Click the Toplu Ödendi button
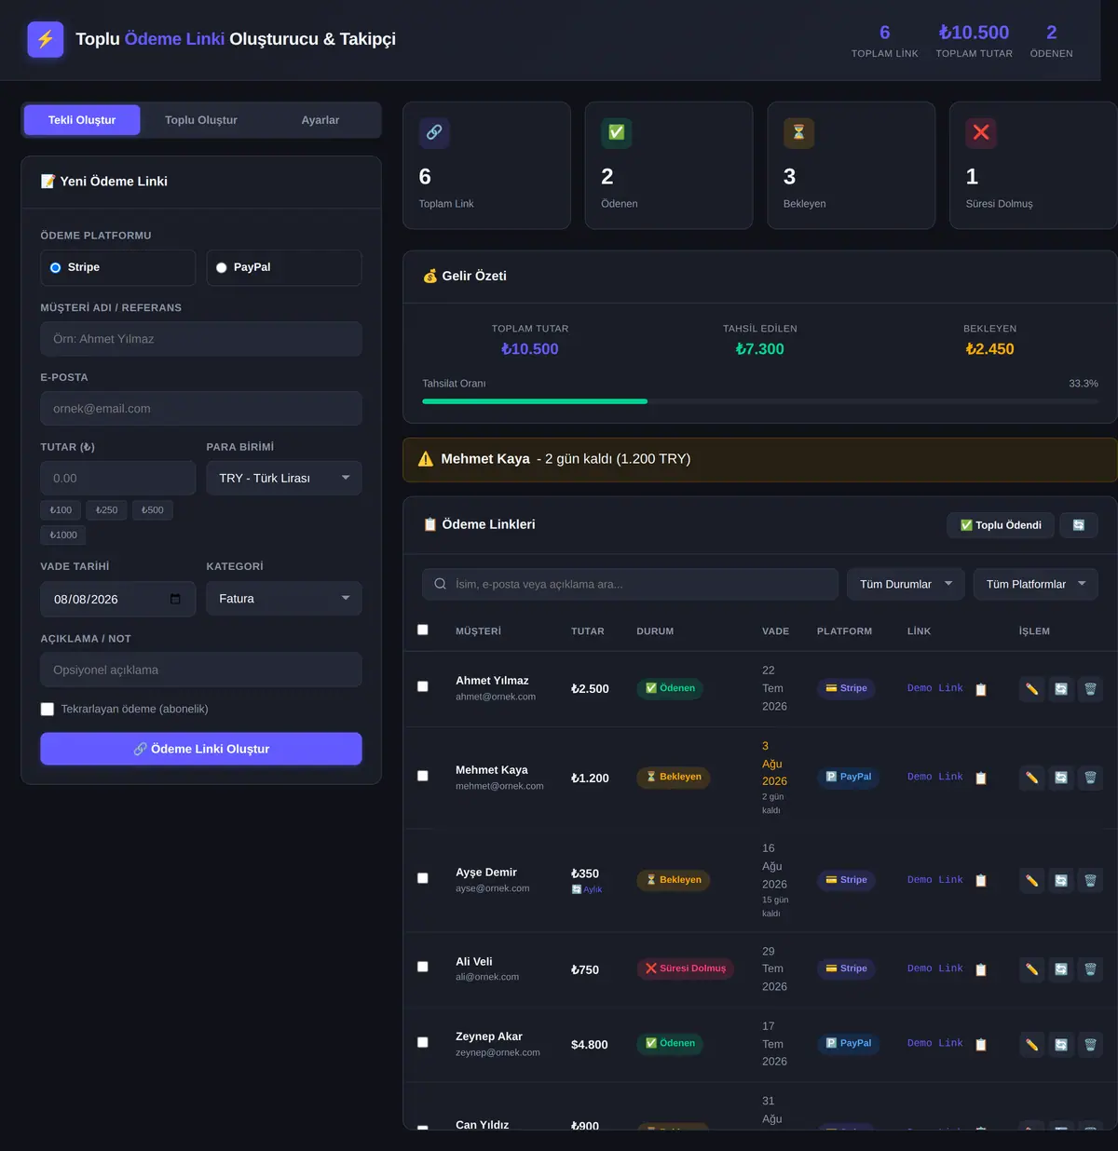The width and height of the screenshot is (1118, 1151). pos(1001,525)
